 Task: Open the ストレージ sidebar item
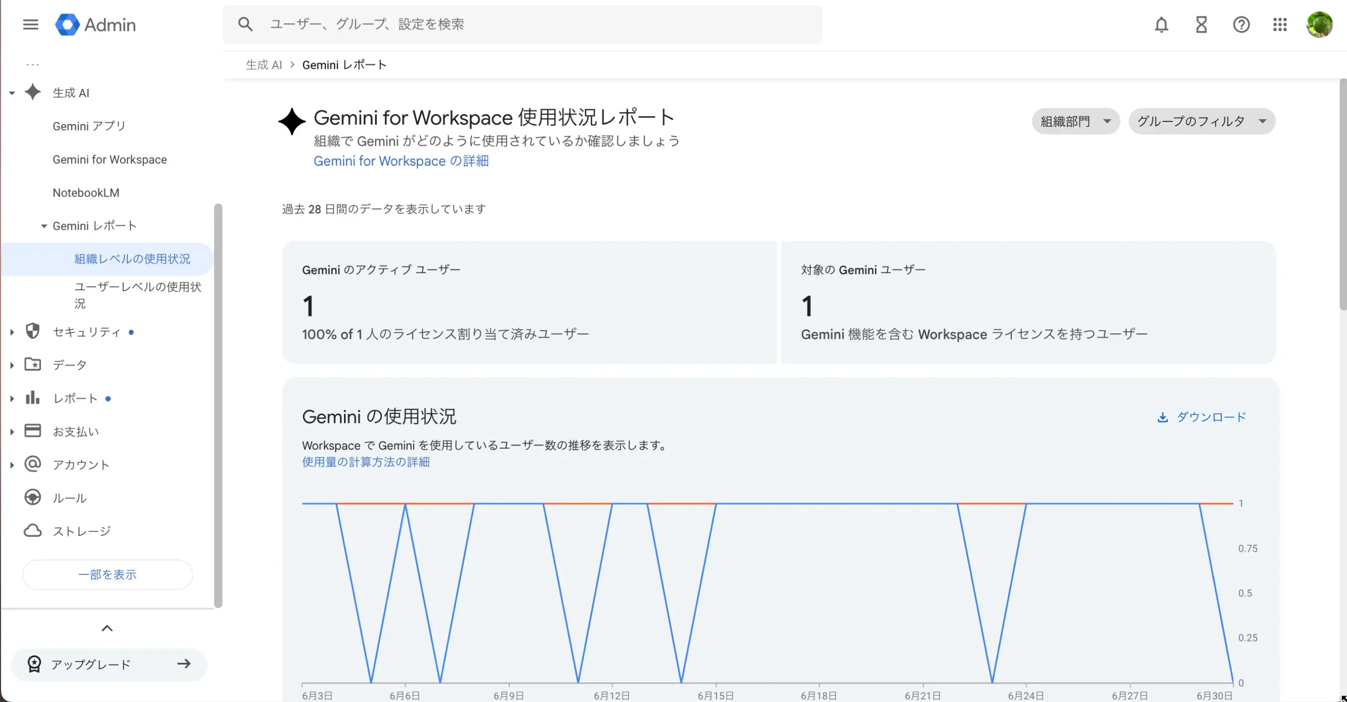pos(82,531)
